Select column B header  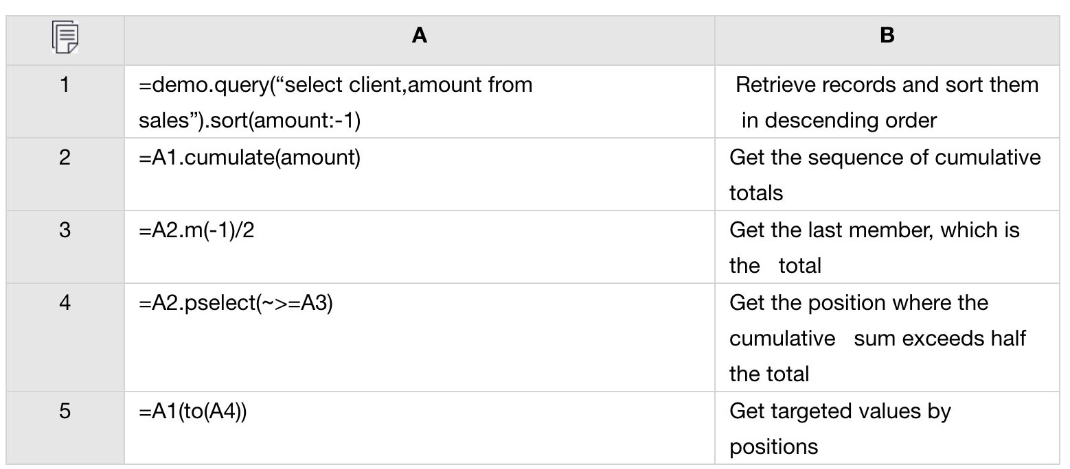[887, 36]
